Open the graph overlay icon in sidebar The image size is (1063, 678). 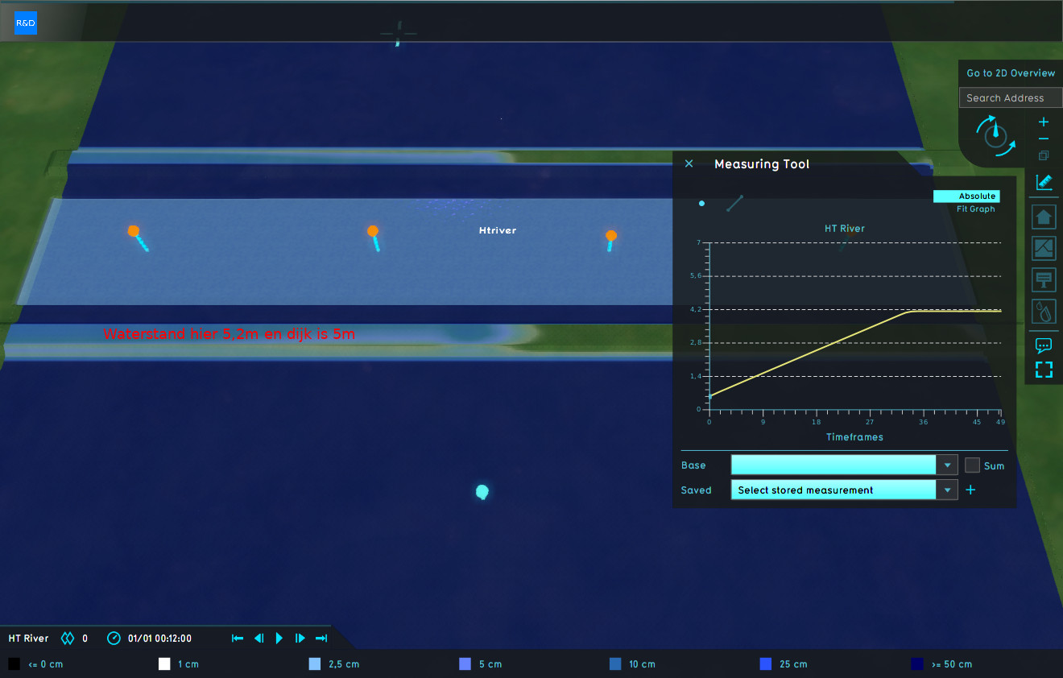click(1044, 249)
